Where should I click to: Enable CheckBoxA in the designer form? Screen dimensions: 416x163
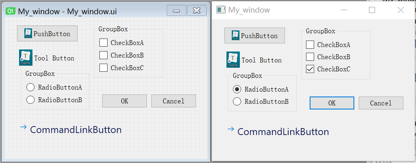[103, 43]
